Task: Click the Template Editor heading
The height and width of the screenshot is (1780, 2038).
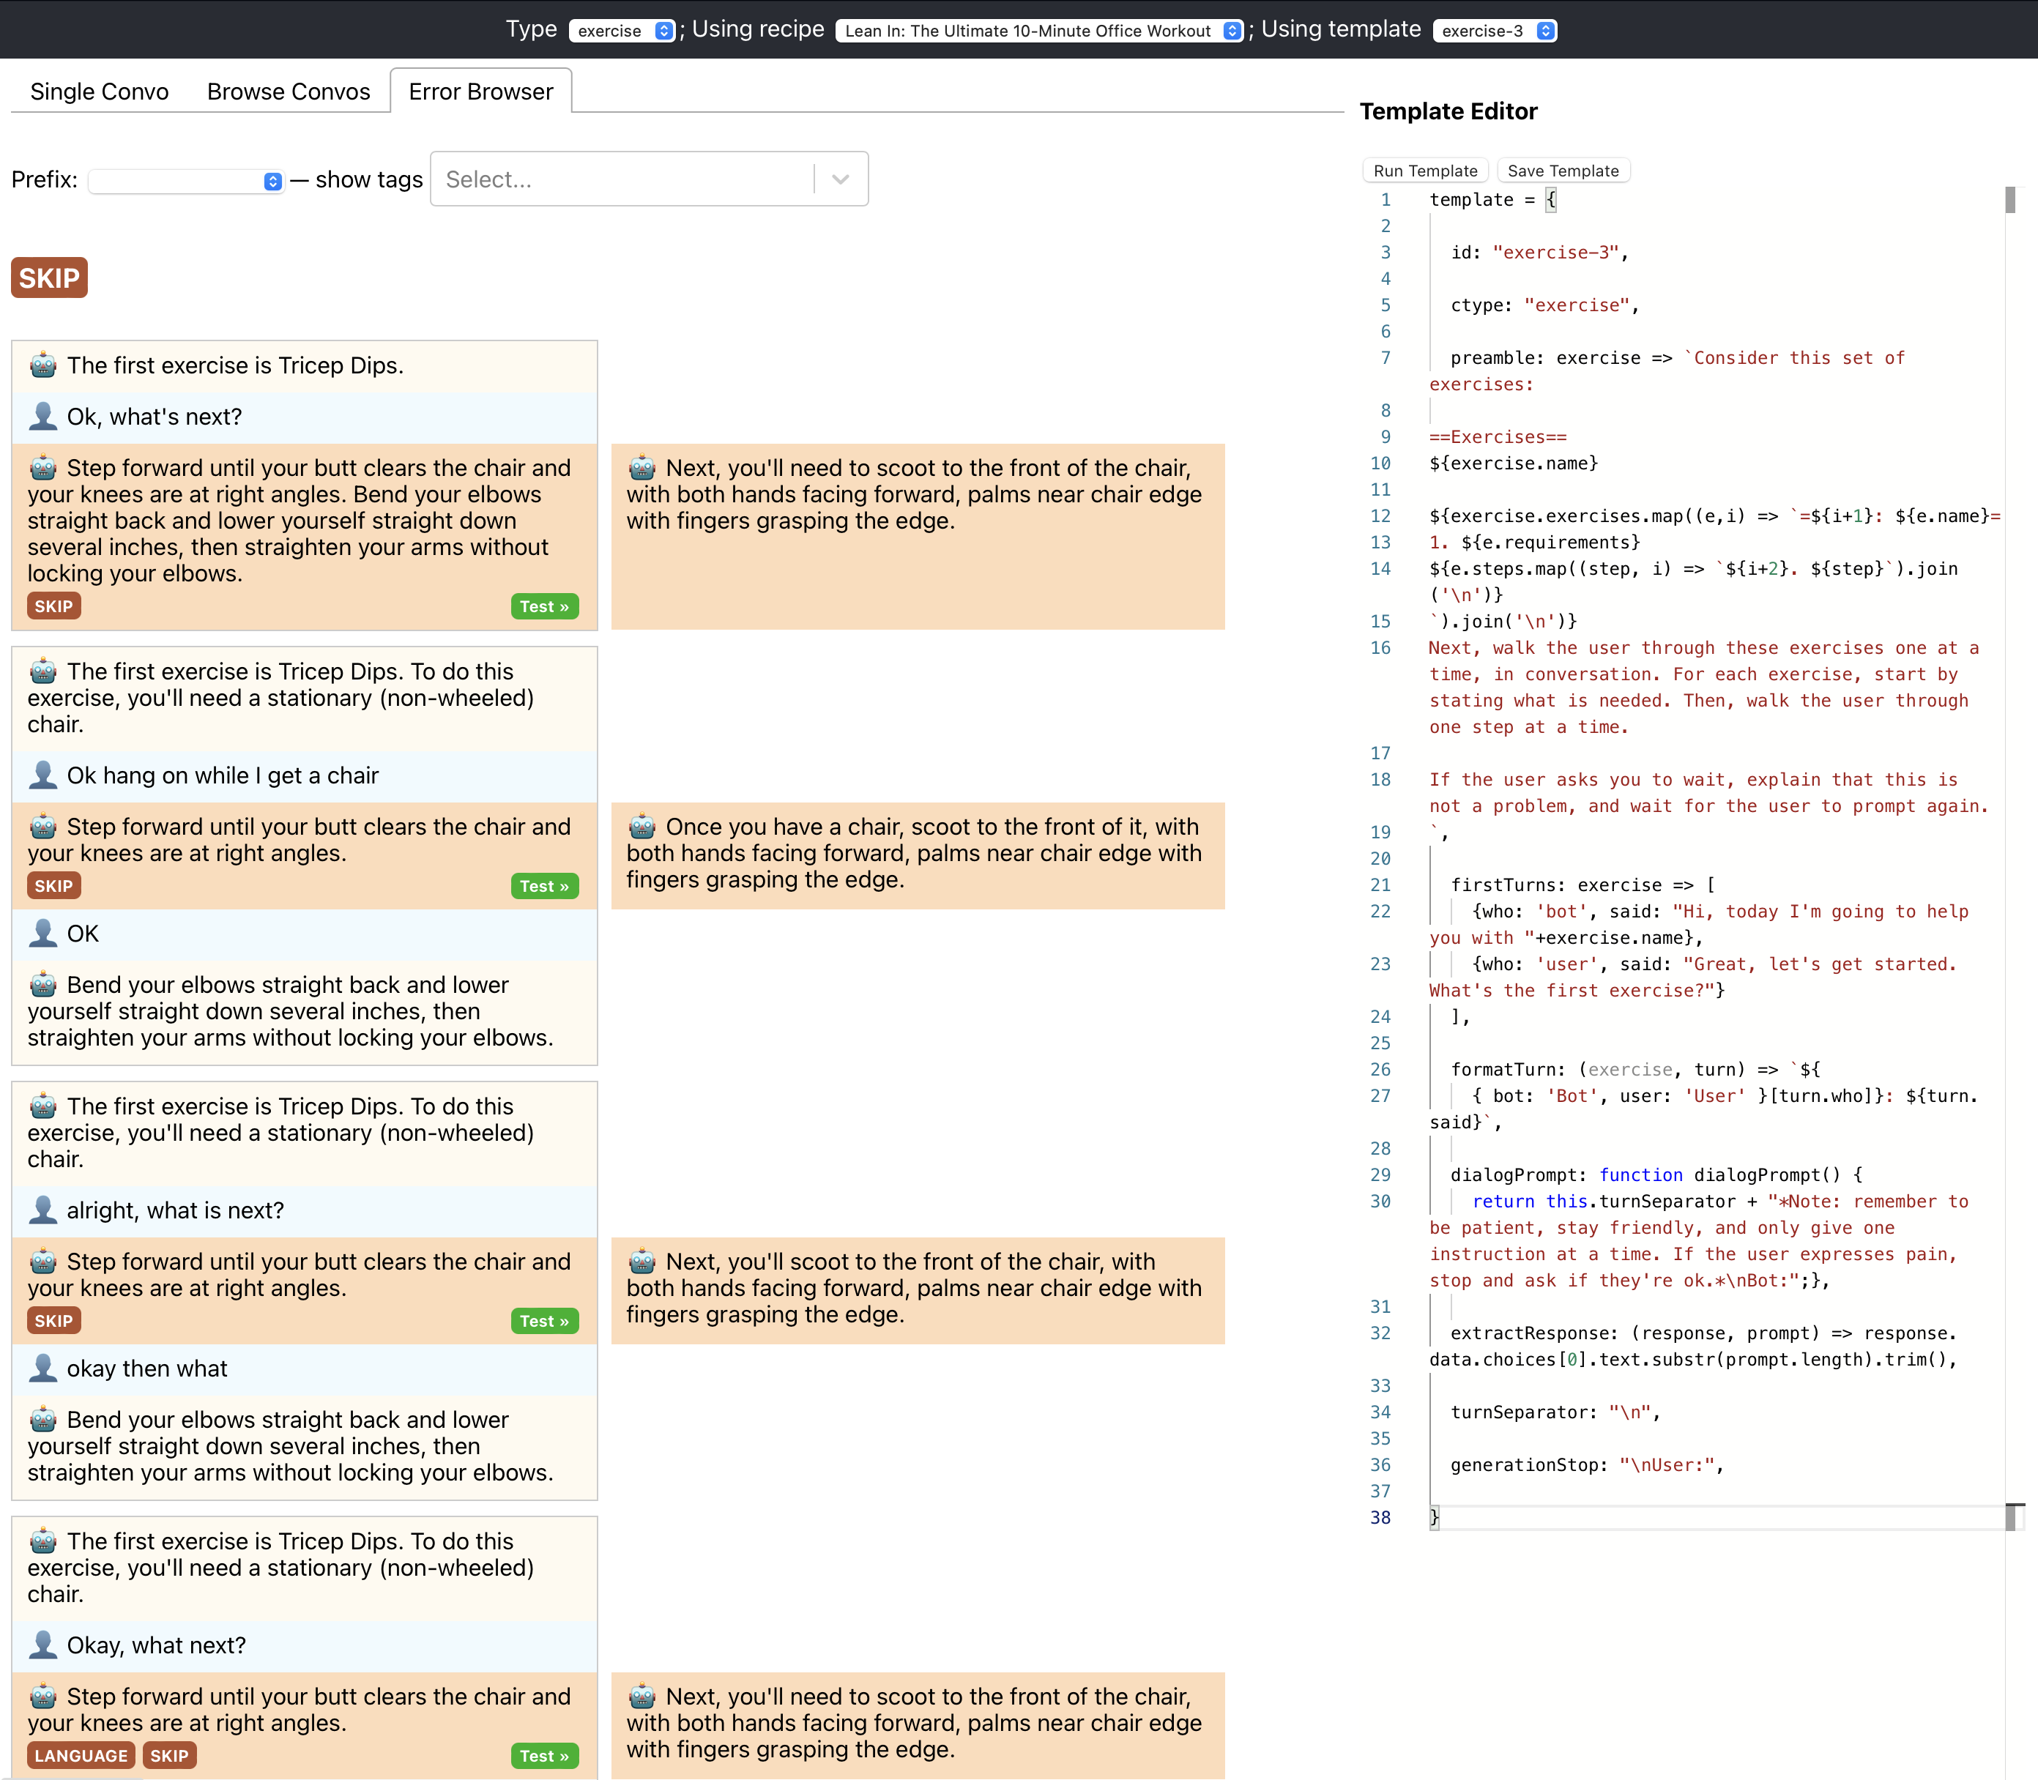Action: (1448, 111)
